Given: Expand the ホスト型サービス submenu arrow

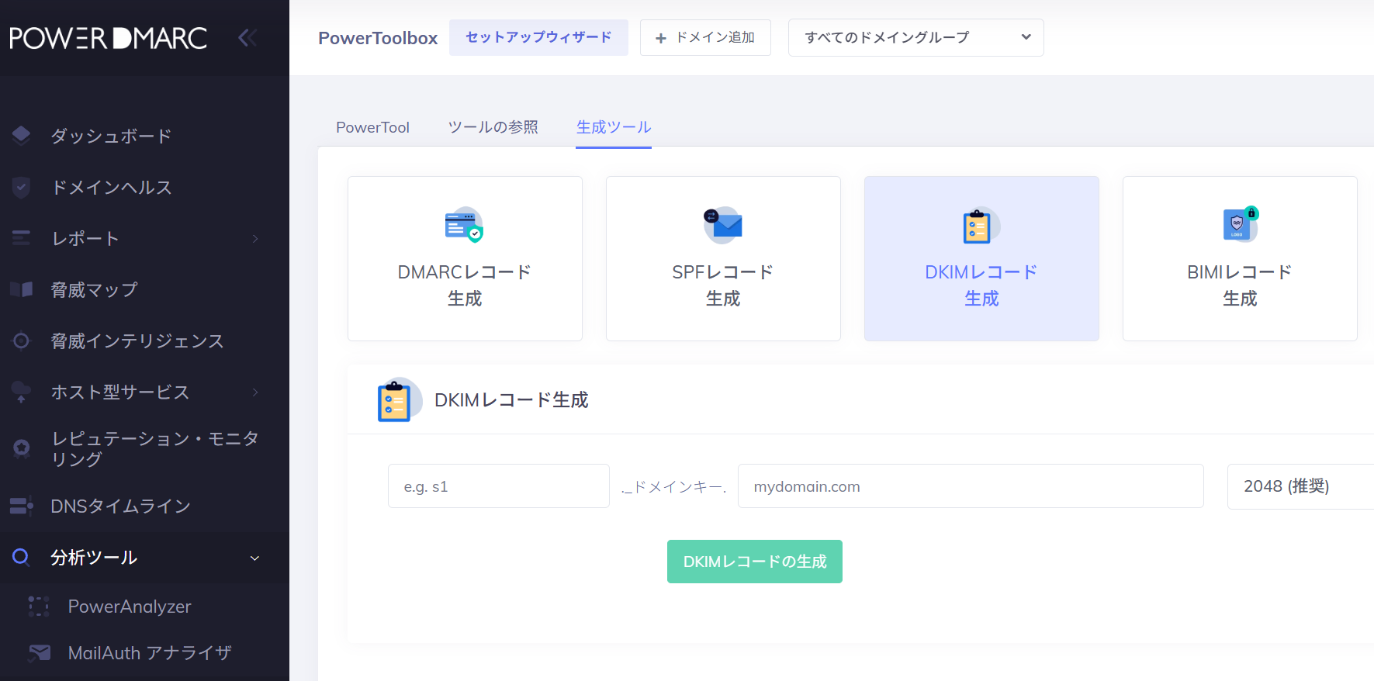Looking at the screenshot, I should 255,392.
